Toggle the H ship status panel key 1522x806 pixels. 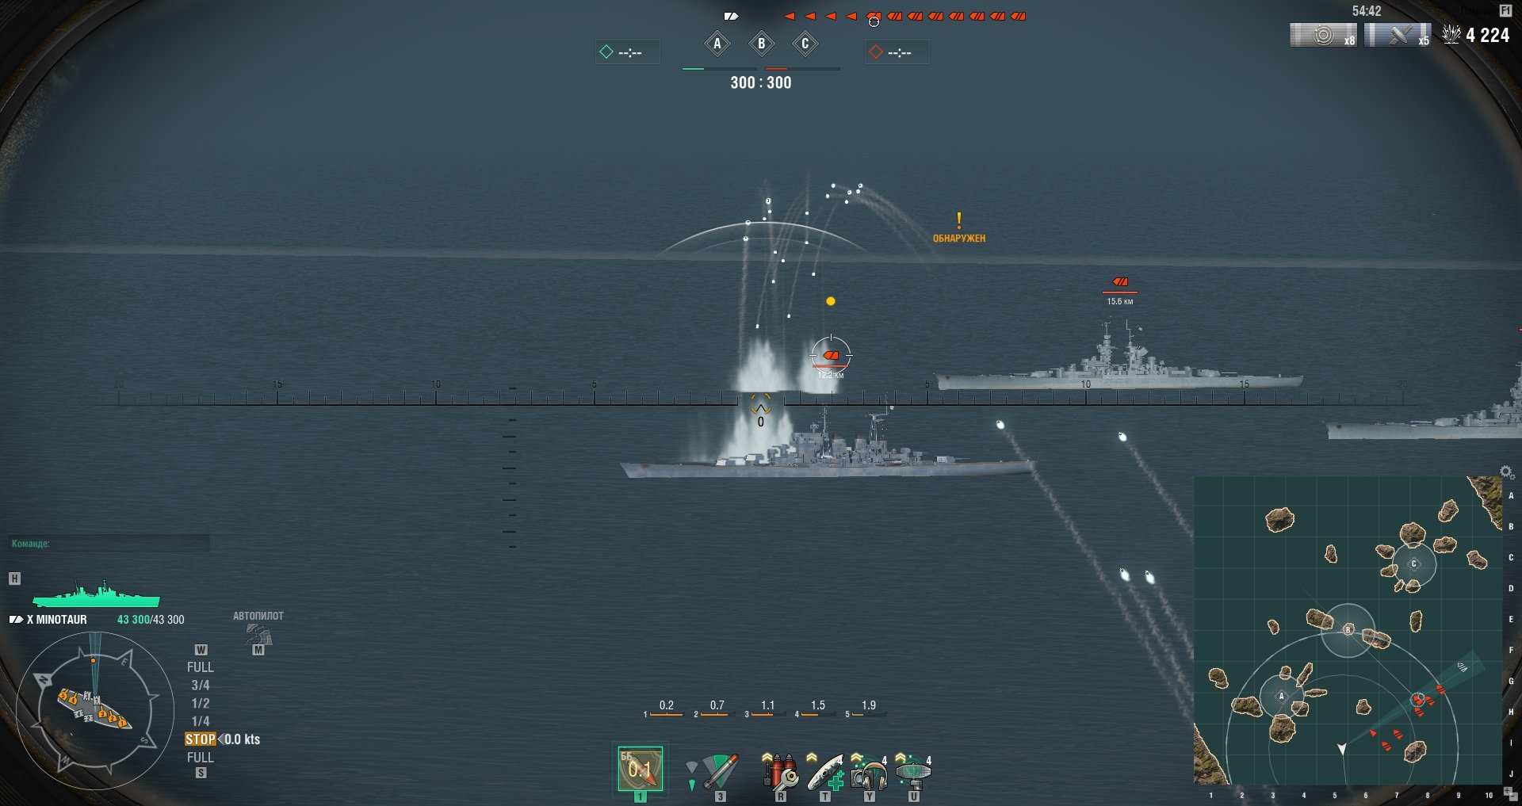tap(14, 579)
